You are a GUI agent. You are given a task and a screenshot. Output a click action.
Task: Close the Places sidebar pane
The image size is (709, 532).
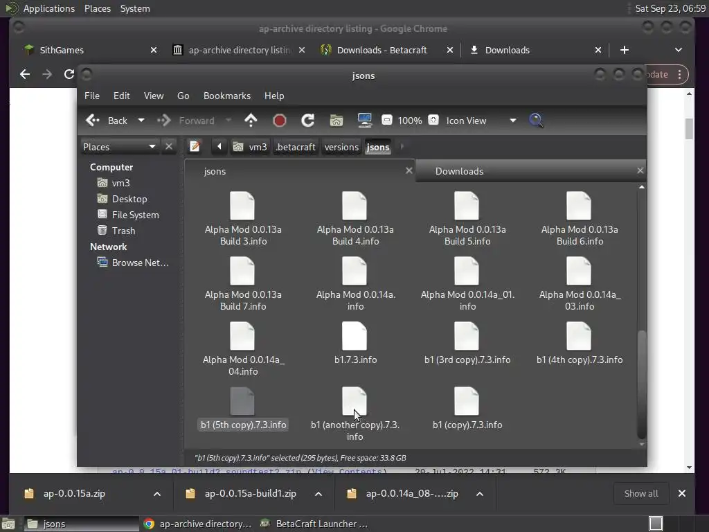click(169, 147)
